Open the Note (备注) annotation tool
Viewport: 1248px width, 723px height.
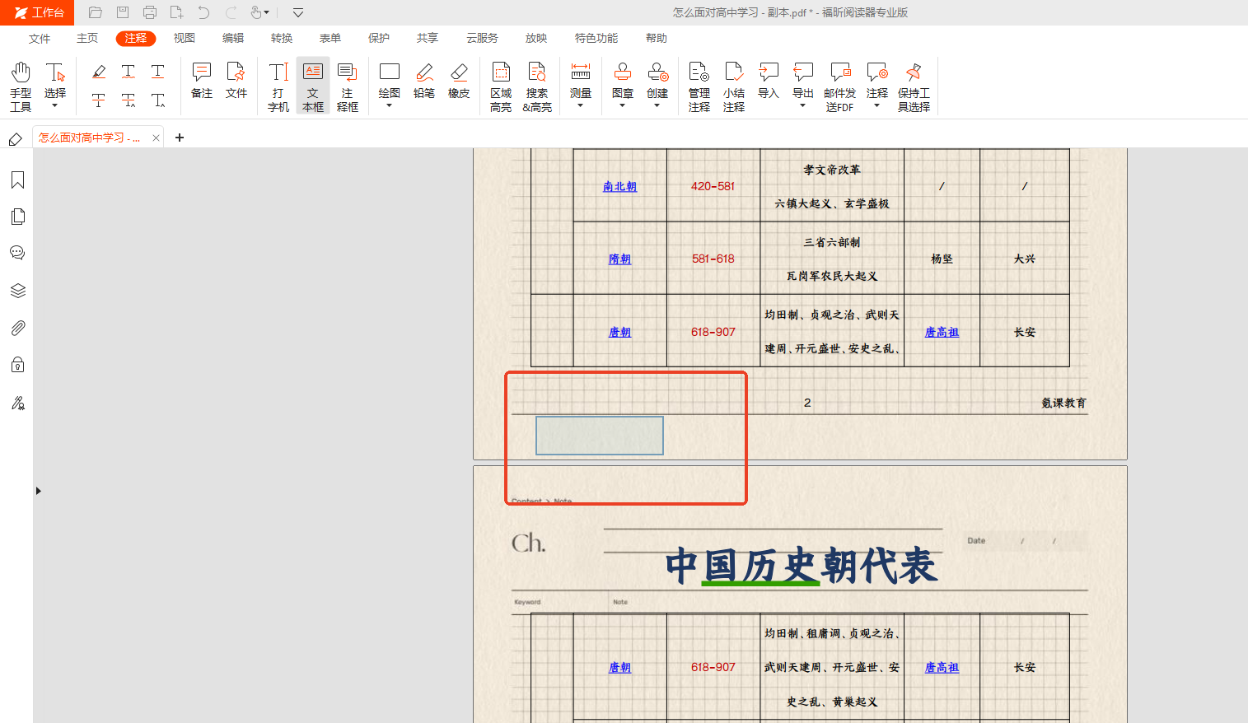point(202,81)
